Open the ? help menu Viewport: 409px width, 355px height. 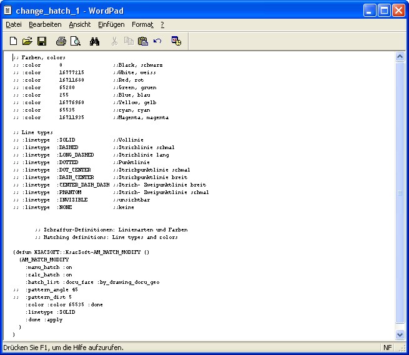162,24
